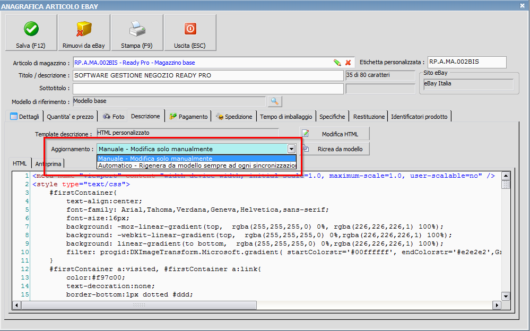This screenshot has width=530, height=331.
Task: Choose Automatico - Rigenera da modello option
Action: [196, 165]
